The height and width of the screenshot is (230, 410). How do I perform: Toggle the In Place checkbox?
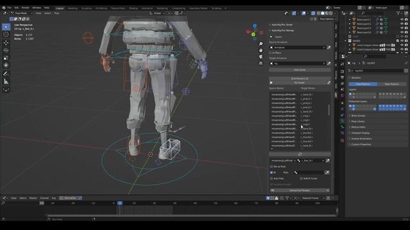coord(271,53)
